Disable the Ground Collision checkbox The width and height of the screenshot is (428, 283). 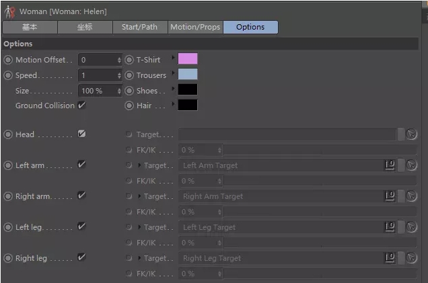81,105
